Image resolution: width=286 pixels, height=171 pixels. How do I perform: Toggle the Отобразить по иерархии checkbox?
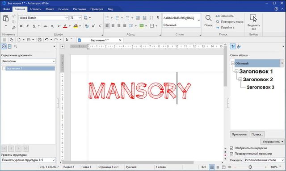(x=231, y=148)
